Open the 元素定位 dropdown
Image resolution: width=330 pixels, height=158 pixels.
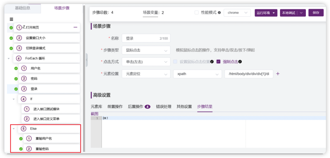tap(146, 74)
